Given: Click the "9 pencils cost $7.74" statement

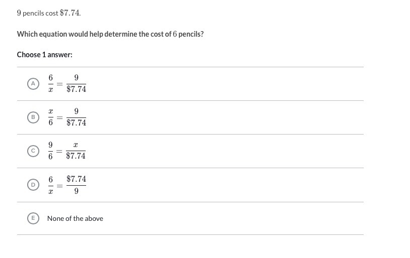Looking at the screenshot, I should tap(49, 13).
